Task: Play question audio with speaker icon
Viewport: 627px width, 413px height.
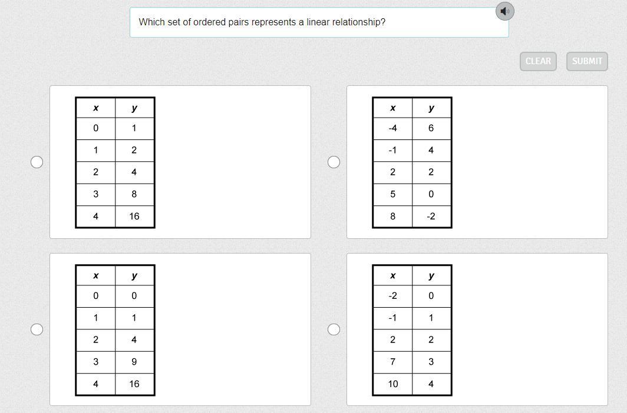Action: point(504,11)
